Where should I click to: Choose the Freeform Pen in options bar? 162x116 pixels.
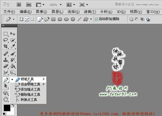47,19
